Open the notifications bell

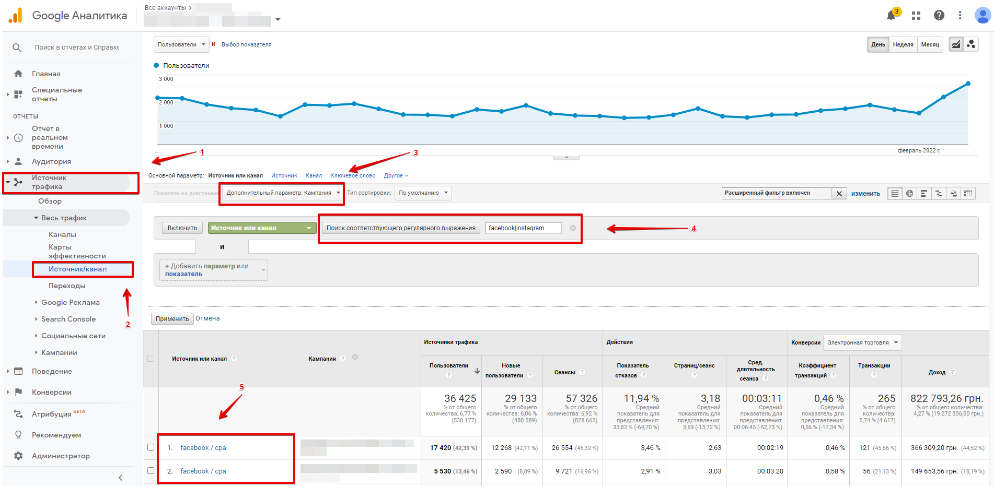point(892,16)
